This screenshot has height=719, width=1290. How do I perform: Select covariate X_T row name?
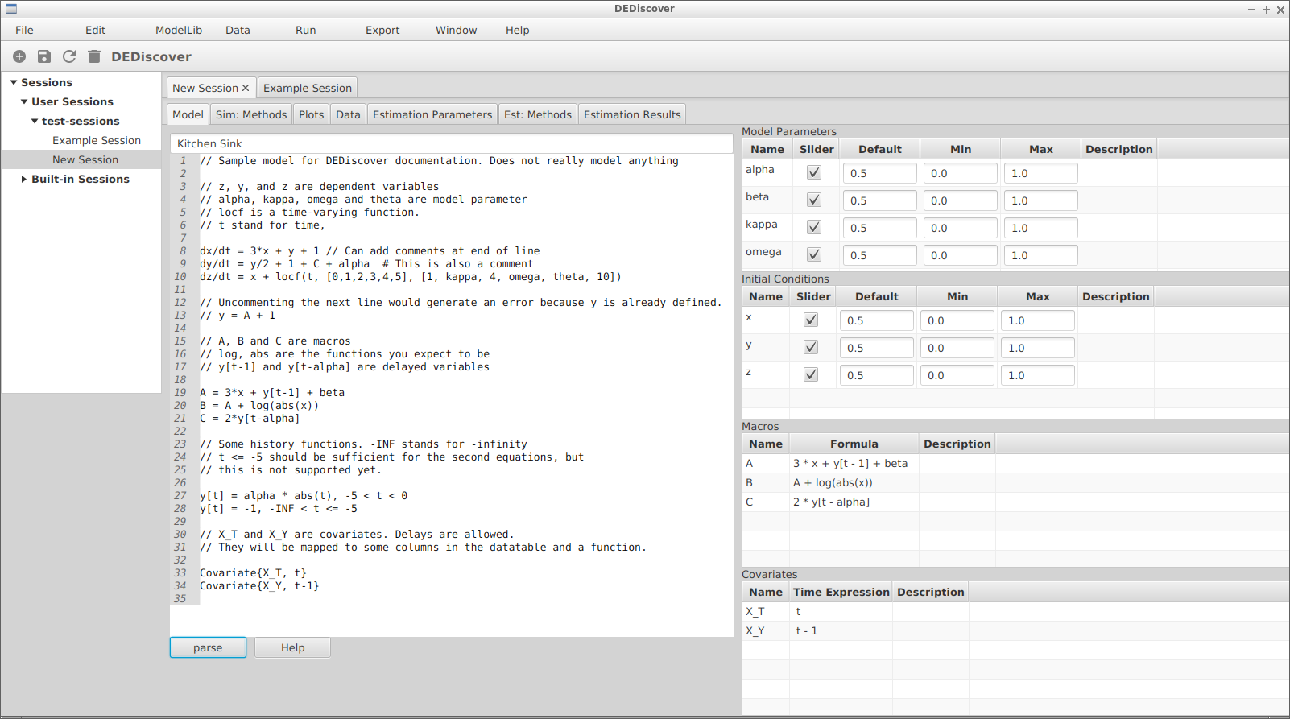(x=755, y=611)
